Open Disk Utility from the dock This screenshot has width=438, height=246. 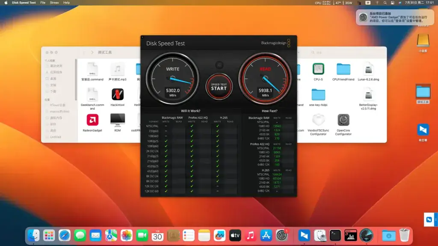(x=320, y=236)
